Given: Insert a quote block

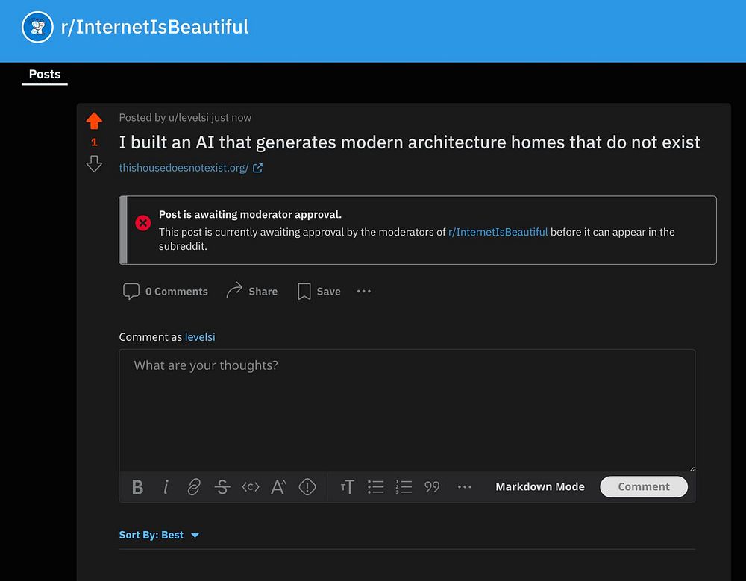Looking at the screenshot, I should (x=432, y=487).
